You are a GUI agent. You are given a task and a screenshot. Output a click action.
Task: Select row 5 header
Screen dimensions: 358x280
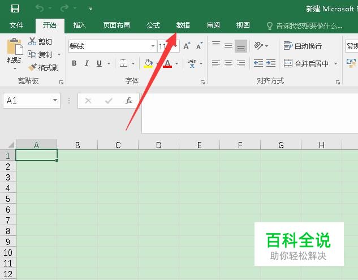coord(8,199)
